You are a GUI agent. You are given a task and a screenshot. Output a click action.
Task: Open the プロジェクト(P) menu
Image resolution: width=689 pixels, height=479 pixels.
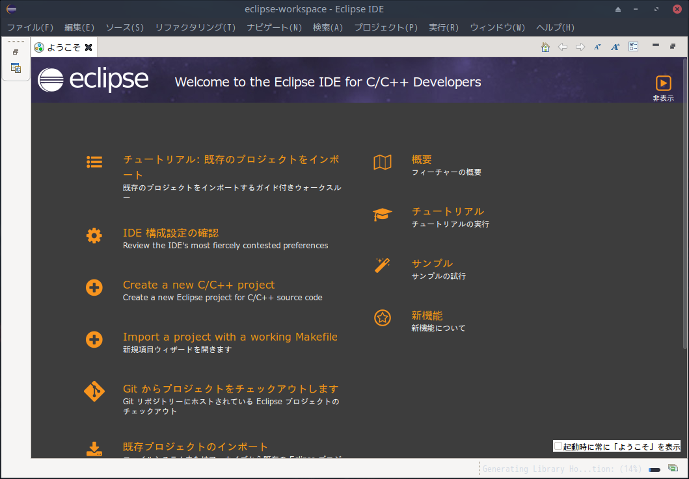pyautogui.click(x=386, y=27)
